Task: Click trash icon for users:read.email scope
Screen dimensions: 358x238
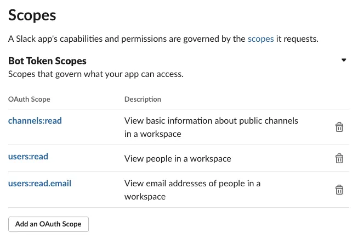Action: point(339,190)
